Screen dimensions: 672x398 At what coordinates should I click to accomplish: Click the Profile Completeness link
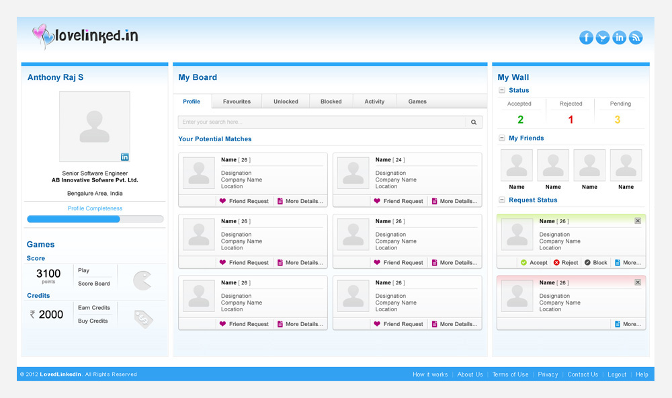coord(95,208)
